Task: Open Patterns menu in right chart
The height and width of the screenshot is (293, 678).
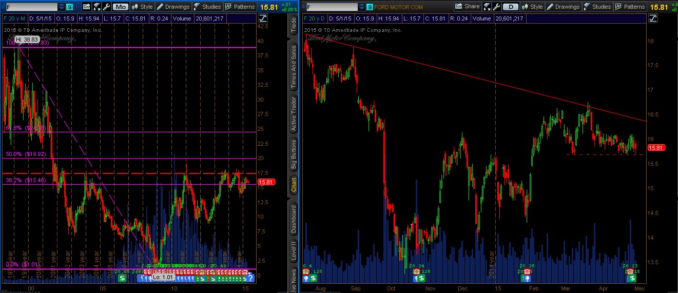Action: click(629, 7)
